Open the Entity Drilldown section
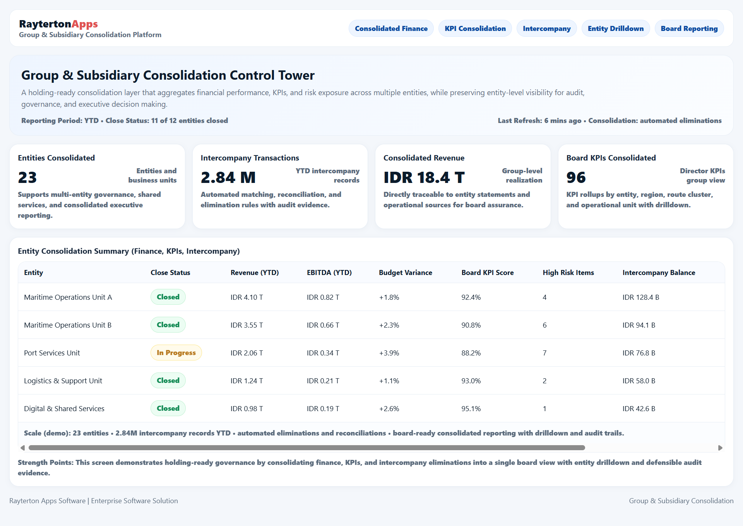743x526 pixels. 615,29
